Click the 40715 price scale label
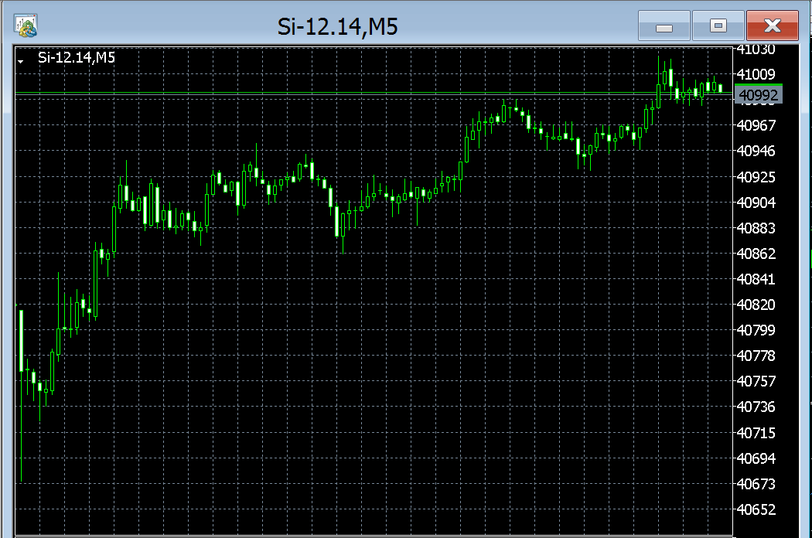812x538 pixels. 757,432
